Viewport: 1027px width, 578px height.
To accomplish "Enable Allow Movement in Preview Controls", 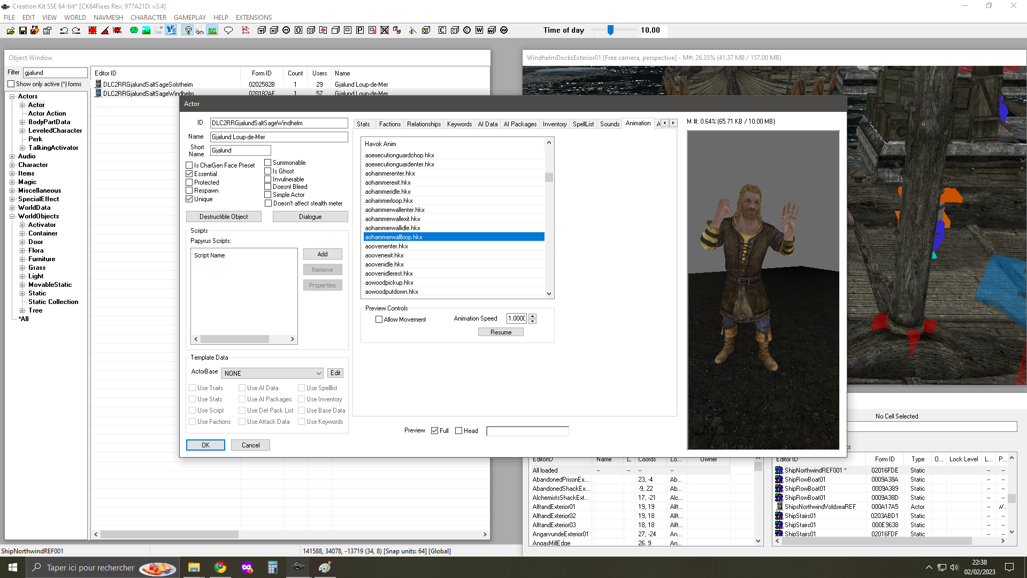I will point(379,320).
